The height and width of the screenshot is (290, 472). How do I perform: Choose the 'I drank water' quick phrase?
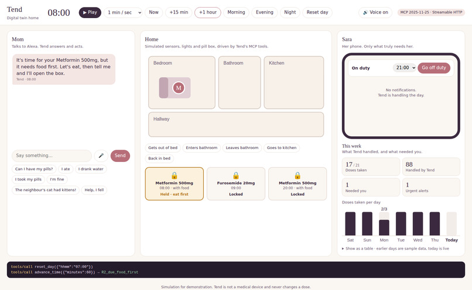(x=91, y=169)
